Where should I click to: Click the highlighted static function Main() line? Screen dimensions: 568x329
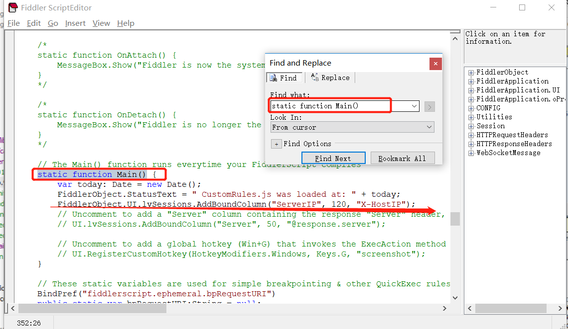tap(97, 174)
